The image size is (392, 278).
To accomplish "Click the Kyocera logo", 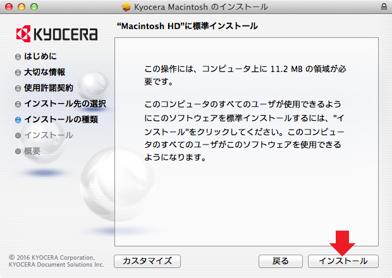I will (x=57, y=33).
